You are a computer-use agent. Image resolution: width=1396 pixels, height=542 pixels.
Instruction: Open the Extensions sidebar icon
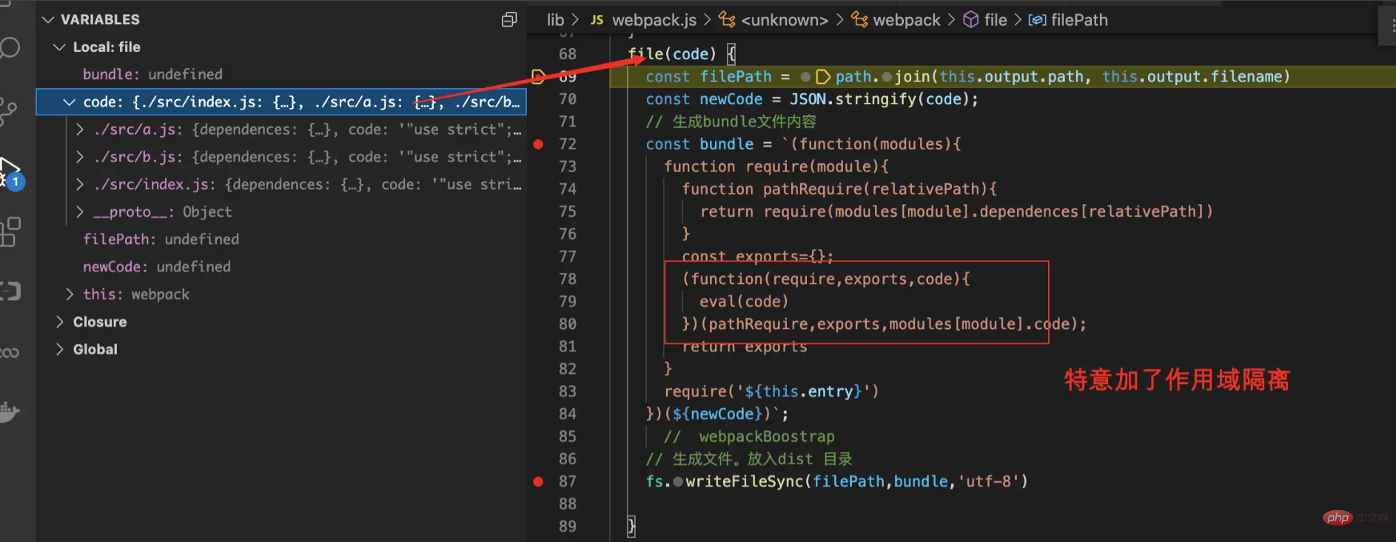(10, 231)
